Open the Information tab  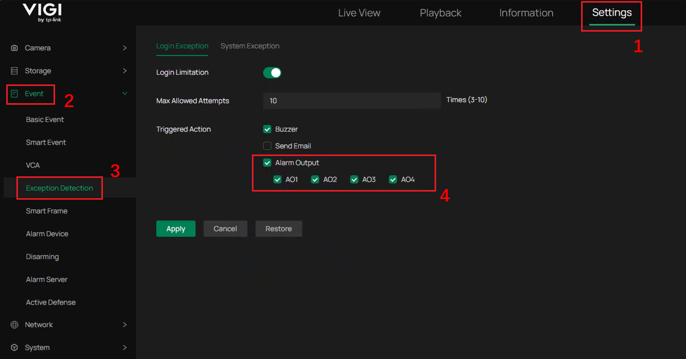pyautogui.click(x=526, y=13)
